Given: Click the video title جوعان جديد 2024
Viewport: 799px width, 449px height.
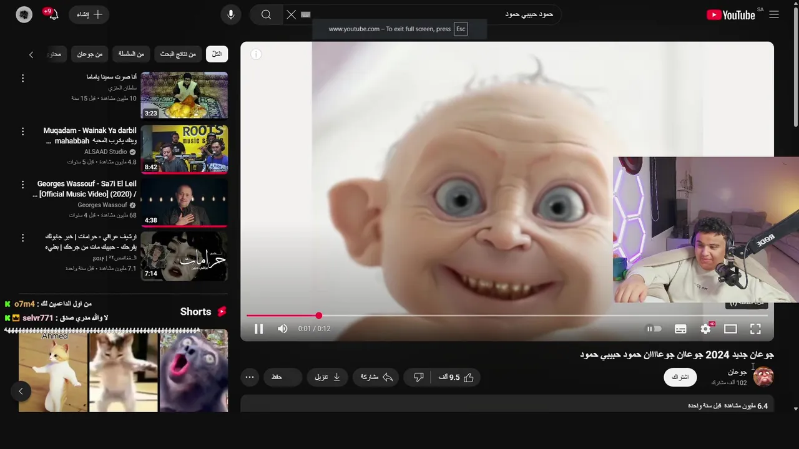Looking at the screenshot, I should click(x=677, y=354).
